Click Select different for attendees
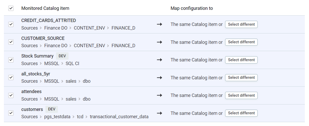 241,95
